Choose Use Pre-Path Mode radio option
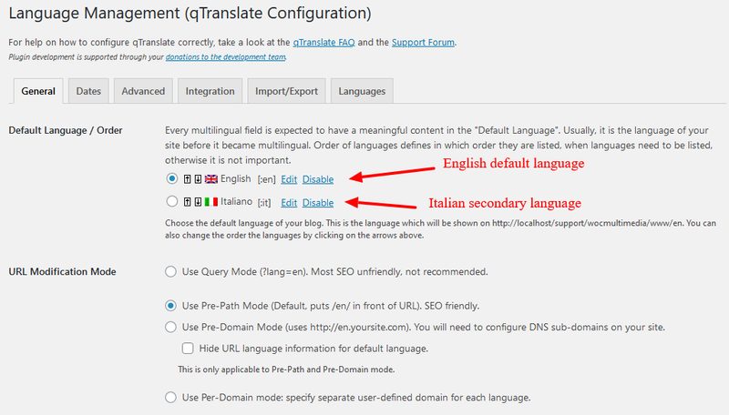This screenshot has width=729, height=415. [x=170, y=306]
